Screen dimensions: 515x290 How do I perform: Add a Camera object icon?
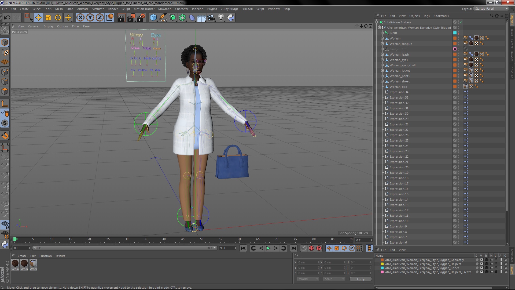click(x=211, y=18)
